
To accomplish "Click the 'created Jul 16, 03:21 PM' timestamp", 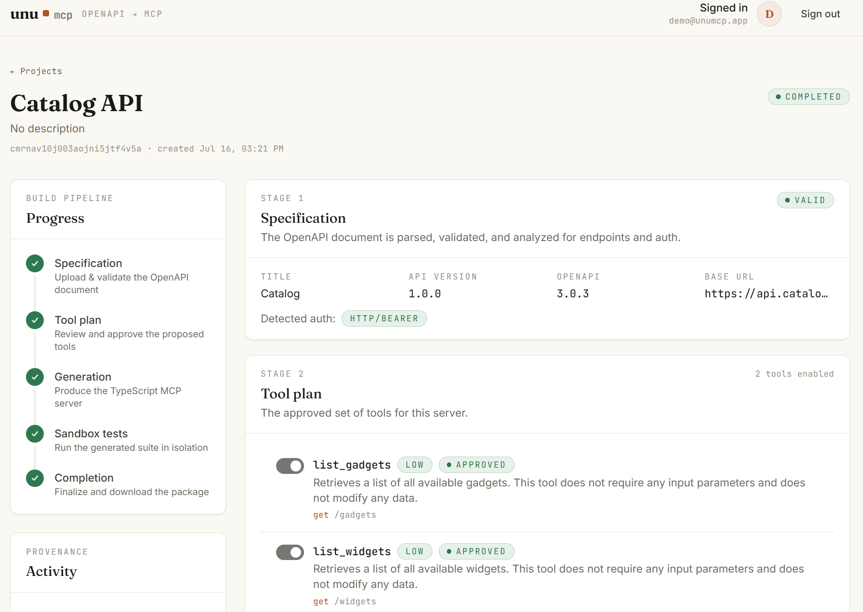I will point(220,149).
